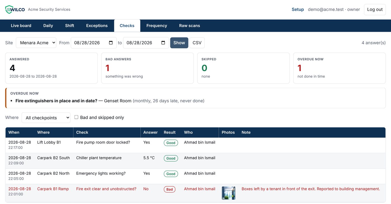The image size is (391, 204).
Task: Click 'Fire exit clear and unobstructed?' cell
Action: tap(106, 189)
